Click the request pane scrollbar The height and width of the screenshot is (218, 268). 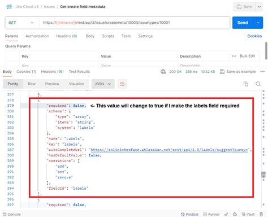coord(266,51)
